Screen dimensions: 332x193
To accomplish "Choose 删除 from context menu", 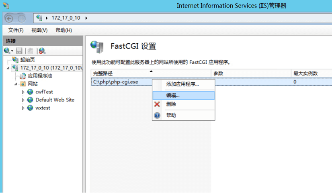I will pos(183,104).
